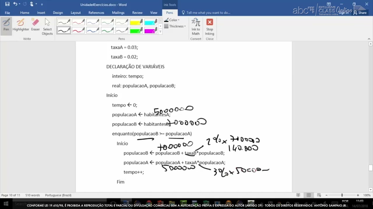Change language Portuguese (Brazil) in status bar
Image resolution: width=373 pixels, height=209 pixels.
pyautogui.click(x=58, y=195)
